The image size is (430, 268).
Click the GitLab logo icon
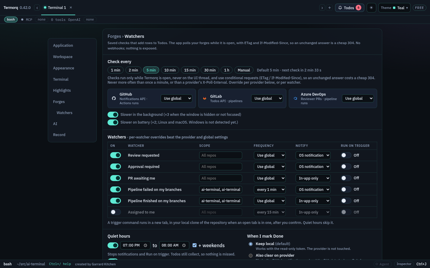click(205, 98)
